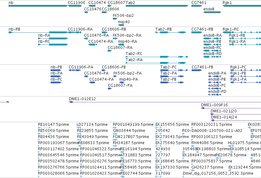
Task: Click the FK506-bp2-PA label
Action: point(128,73)
